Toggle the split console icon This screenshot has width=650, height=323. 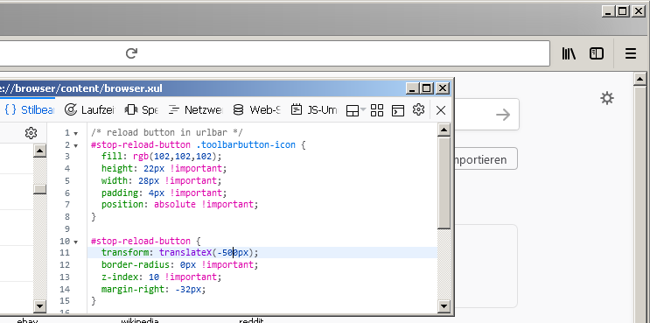coord(398,110)
